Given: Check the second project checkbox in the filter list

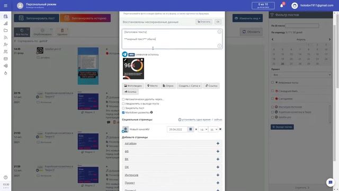Looking at the screenshot, I should 272,112.
